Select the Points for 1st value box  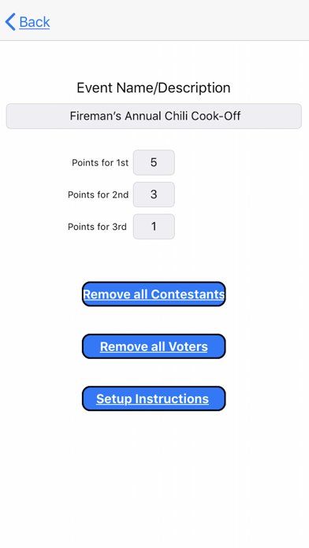[154, 162]
